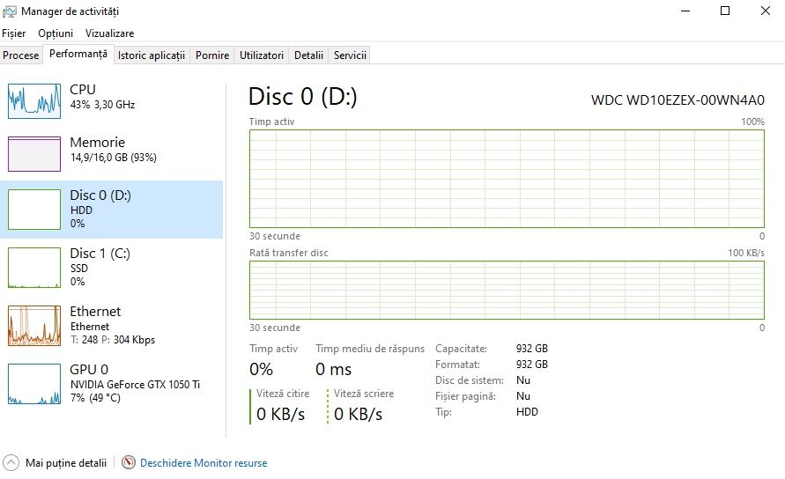Image resolution: width=785 pixels, height=479 pixels.
Task: Go to the Pornire tab
Action: coord(212,55)
